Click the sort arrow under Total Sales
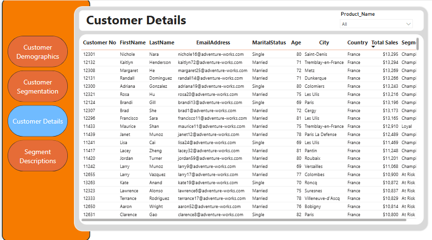 (373, 47)
